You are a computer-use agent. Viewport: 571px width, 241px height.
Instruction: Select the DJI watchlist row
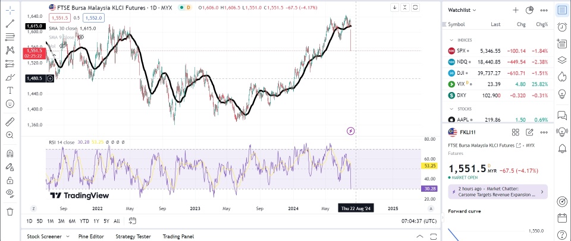497,73
